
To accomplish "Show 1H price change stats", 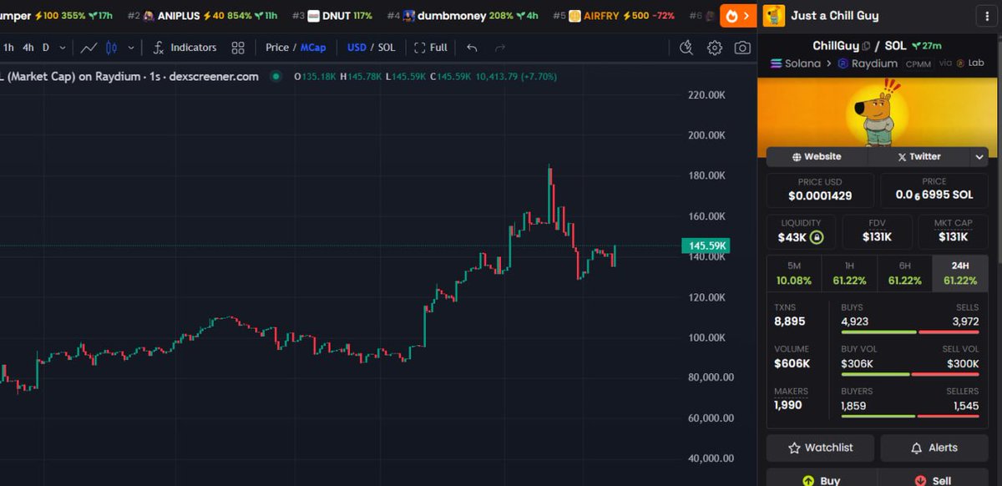I will click(849, 273).
